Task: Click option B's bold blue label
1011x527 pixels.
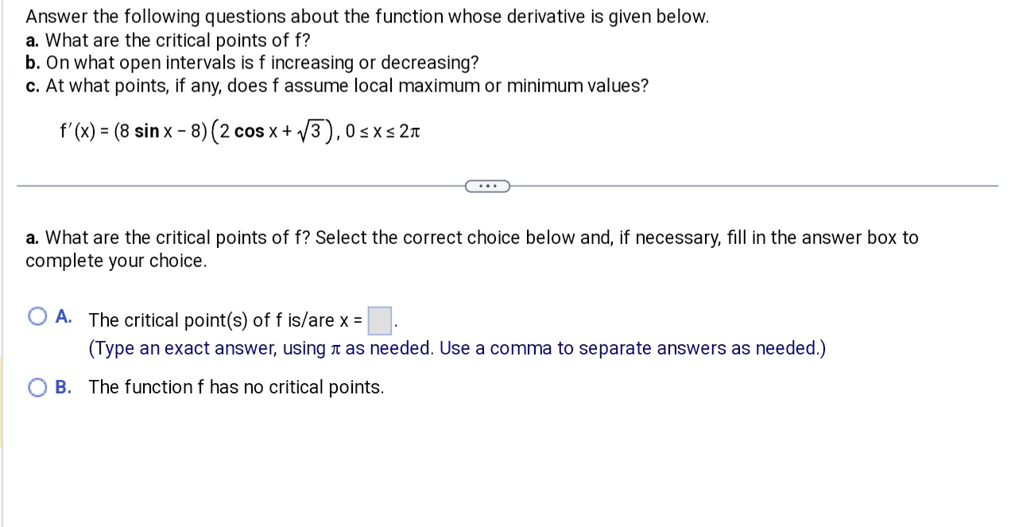Action: tap(62, 387)
